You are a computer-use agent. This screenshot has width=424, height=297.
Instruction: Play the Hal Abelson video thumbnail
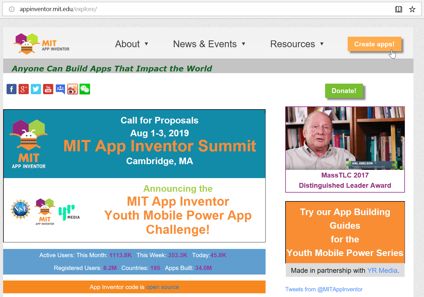[345, 138]
